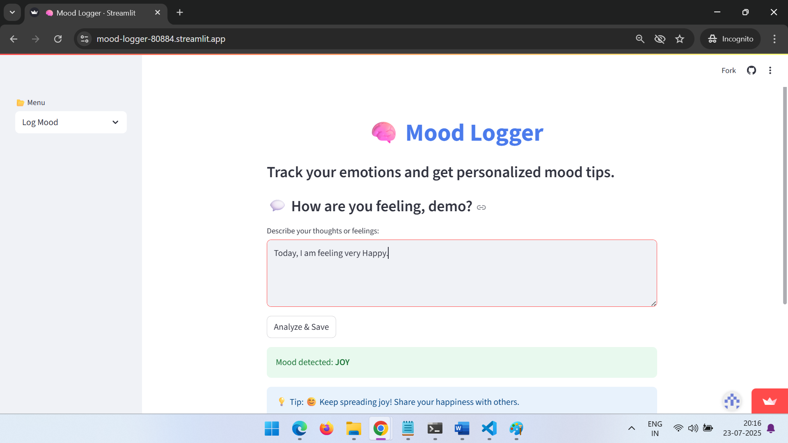Screen dimensions: 788x443
Task: Click the app creator avatar badge
Action: (x=732, y=401)
